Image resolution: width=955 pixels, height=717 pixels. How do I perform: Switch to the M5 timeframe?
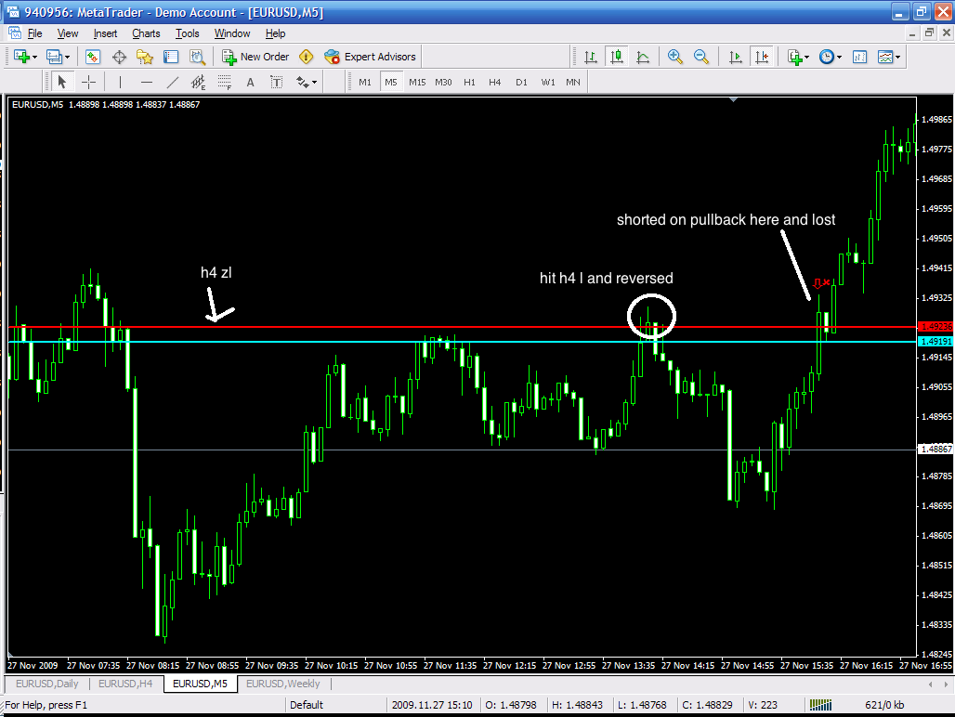point(390,82)
